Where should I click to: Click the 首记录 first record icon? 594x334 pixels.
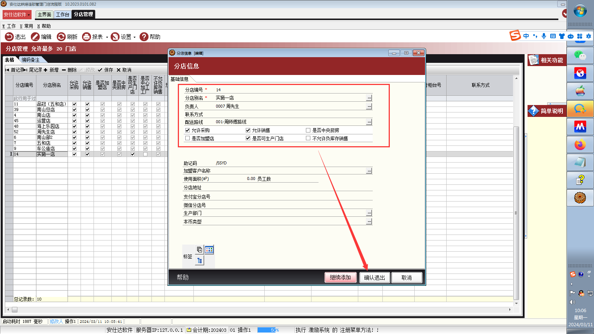coord(7,70)
